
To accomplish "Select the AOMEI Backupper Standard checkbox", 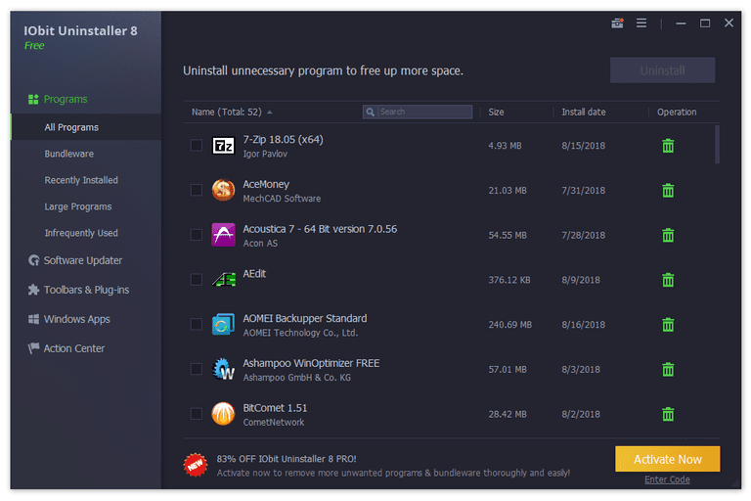I will click(197, 324).
